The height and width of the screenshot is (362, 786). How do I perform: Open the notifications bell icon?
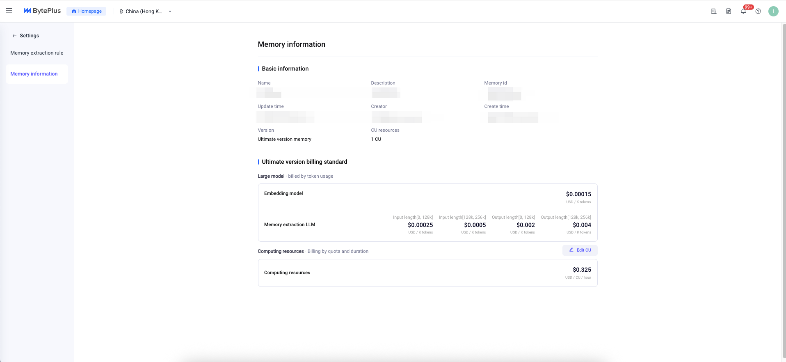pyautogui.click(x=743, y=11)
